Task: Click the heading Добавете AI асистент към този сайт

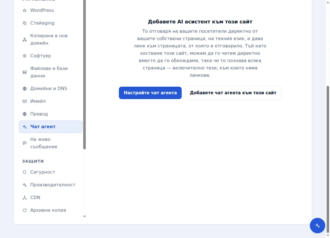Action: pos(200,22)
